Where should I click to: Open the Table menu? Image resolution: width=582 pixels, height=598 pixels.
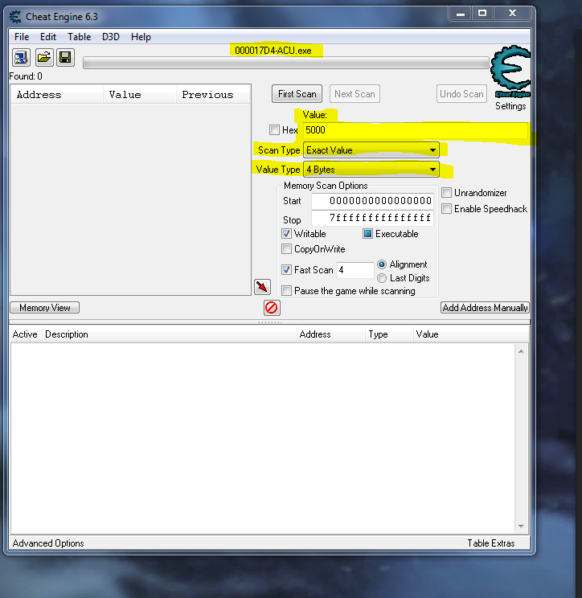click(x=79, y=37)
